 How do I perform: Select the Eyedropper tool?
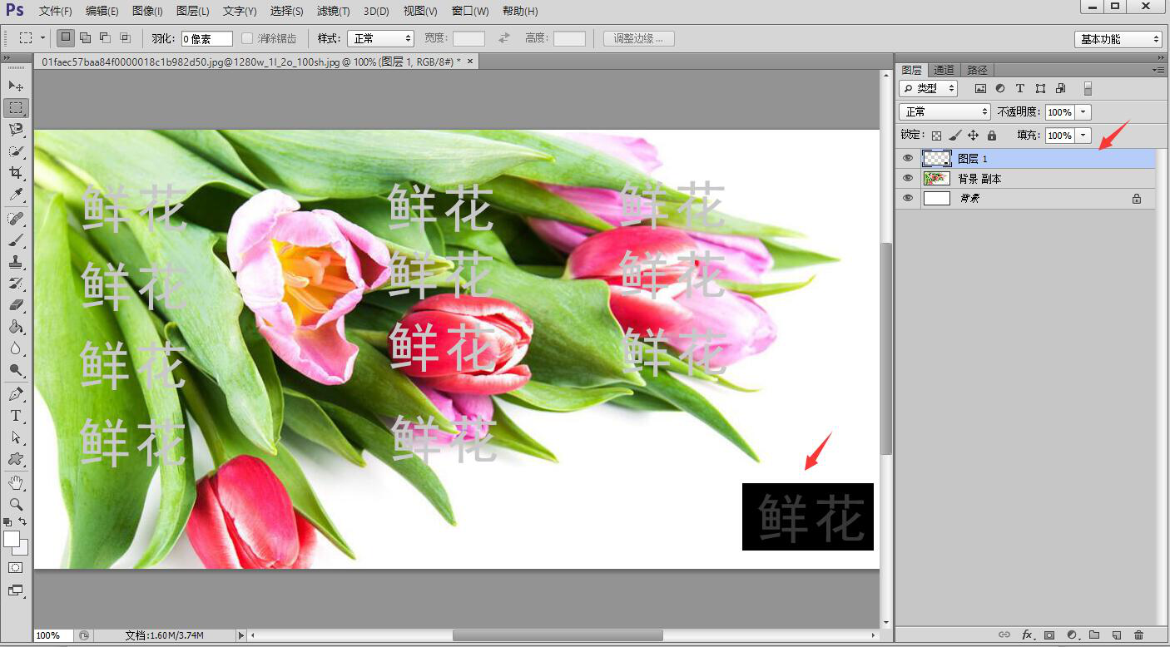[x=16, y=195]
